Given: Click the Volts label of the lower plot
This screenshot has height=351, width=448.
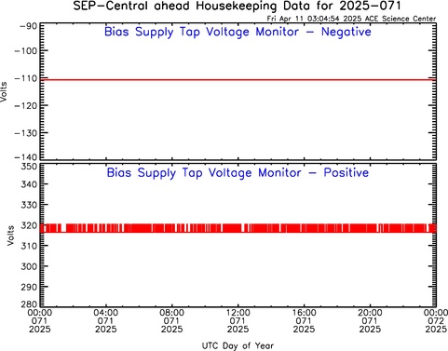Looking at the screenshot, I should (x=10, y=236).
